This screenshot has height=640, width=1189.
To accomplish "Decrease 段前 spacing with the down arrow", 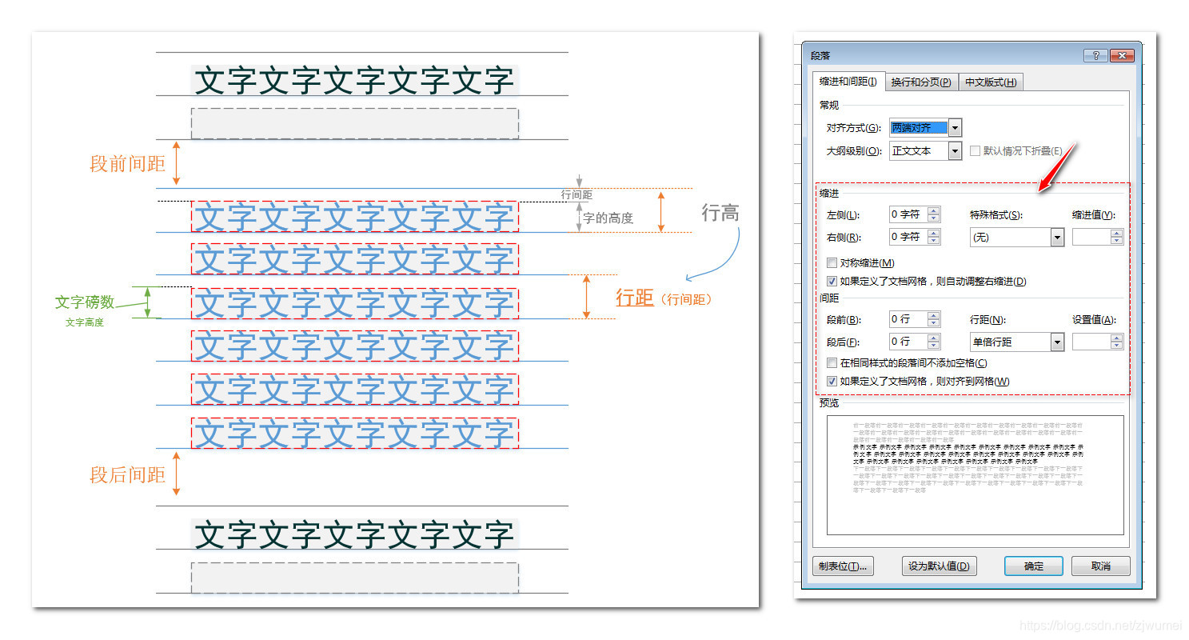I will (x=934, y=323).
